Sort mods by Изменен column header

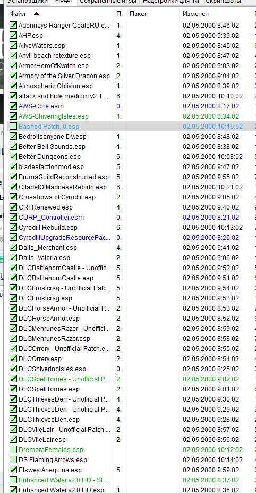(x=195, y=14)
